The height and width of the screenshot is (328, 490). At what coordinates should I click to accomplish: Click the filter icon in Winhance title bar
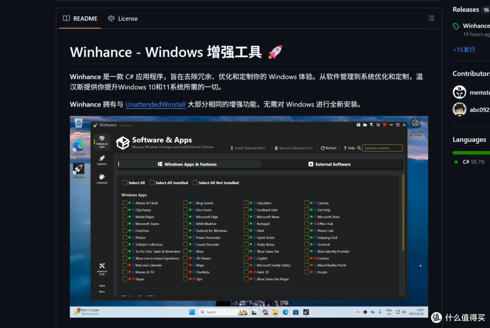371,125
